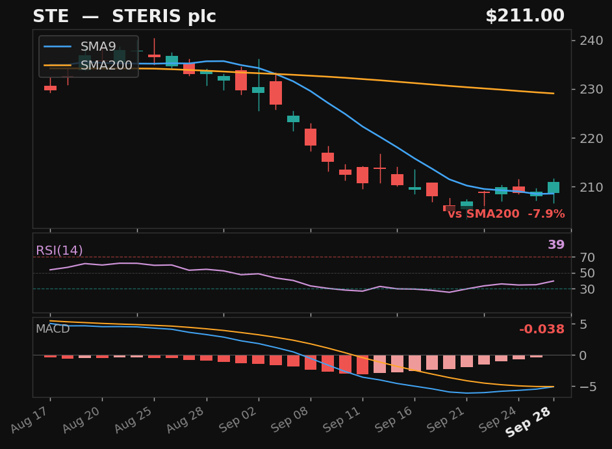Click the MACD axis label 0
612x449 pixels.
pyautogui.click(x=583, y=355)
